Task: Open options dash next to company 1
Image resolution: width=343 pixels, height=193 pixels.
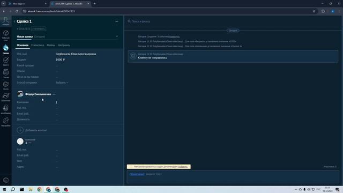Action: click(x=30, y=143)
